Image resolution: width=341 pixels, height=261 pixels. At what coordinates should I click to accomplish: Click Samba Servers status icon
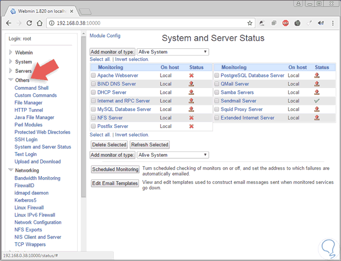pyautogui.click(x=317, y=92)
